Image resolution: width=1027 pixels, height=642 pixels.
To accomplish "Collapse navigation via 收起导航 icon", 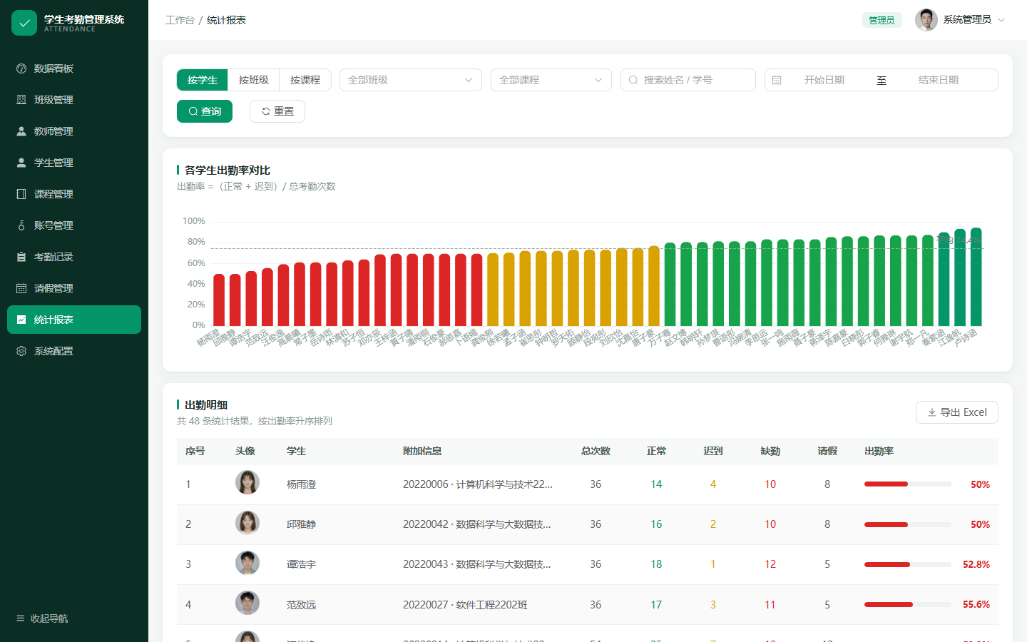I will click(x=20, y=618).
